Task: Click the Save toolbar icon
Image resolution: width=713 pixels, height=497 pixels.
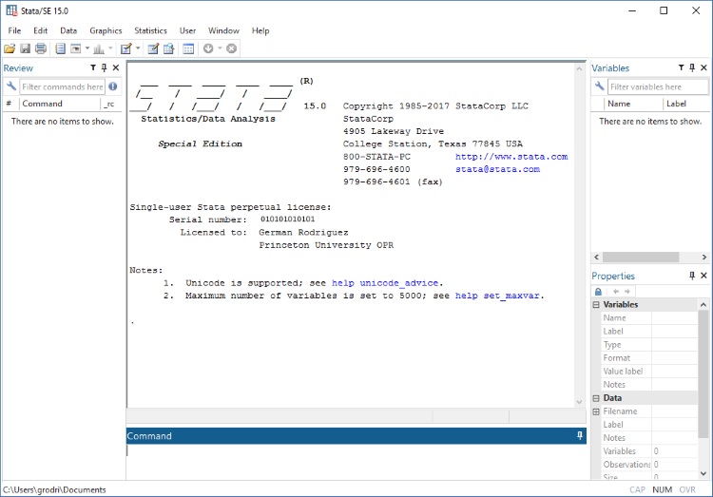Action: point(25,48)
